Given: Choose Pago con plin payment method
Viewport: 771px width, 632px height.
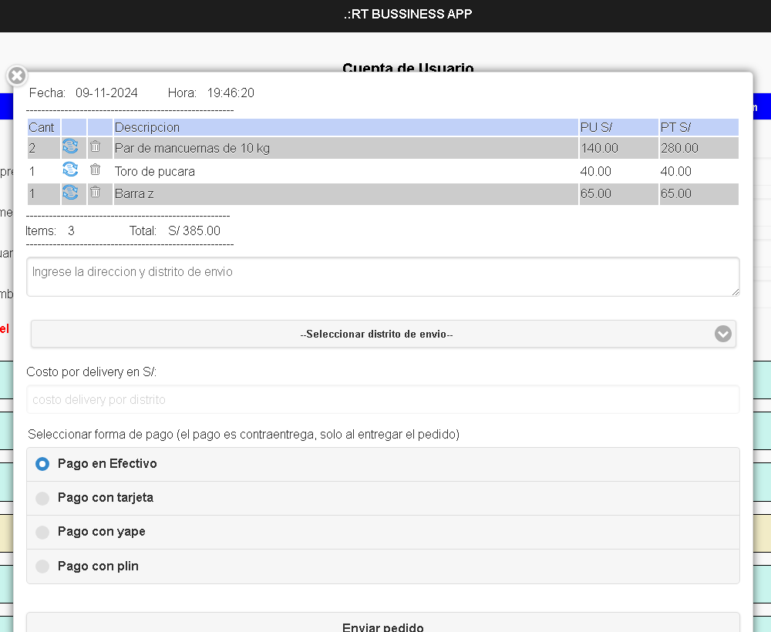Looking at the screenshot, I should (x=42, y=566).
